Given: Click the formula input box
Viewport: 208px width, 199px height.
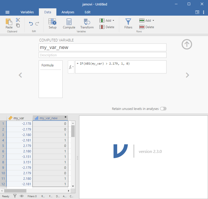Looking at the screenshot, I should (121, 67).
